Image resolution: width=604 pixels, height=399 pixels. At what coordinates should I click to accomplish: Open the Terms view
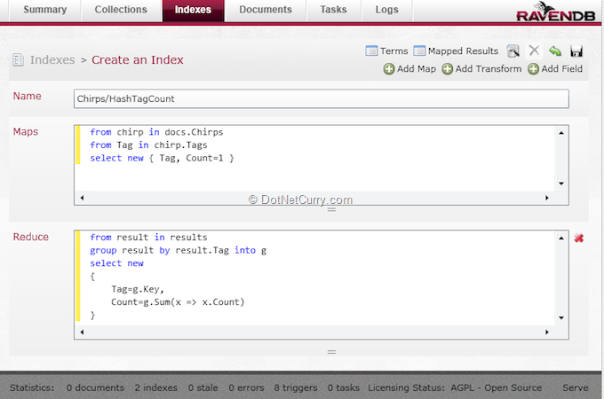click(386, 51)
